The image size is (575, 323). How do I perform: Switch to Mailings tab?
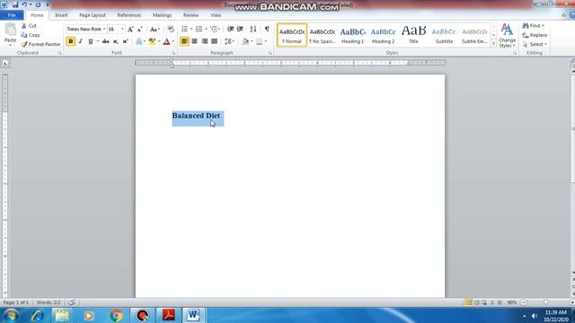(162, 15)
